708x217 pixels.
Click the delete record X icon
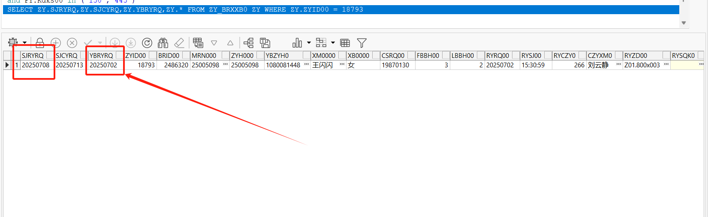(x=72, y=43)
